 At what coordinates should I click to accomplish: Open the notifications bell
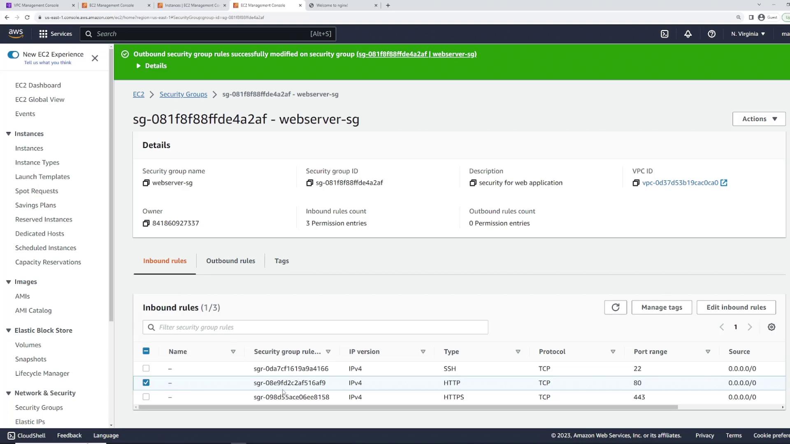click(x=688, y=34)
